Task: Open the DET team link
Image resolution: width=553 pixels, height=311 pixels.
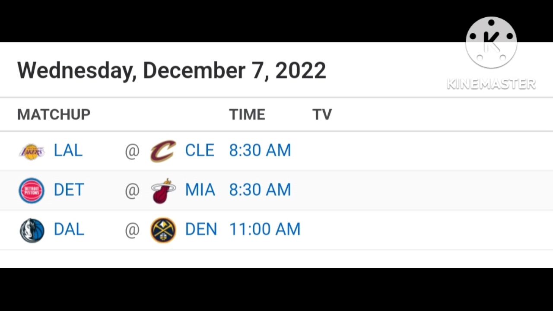Action: (69, 190)
